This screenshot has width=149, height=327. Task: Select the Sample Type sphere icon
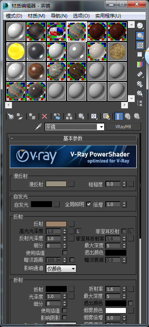tap(140, 25)
